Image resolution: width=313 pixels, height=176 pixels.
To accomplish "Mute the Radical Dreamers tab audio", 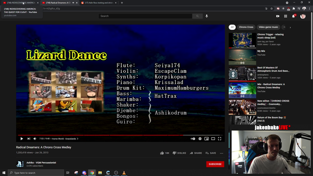I will pos(73,3).
